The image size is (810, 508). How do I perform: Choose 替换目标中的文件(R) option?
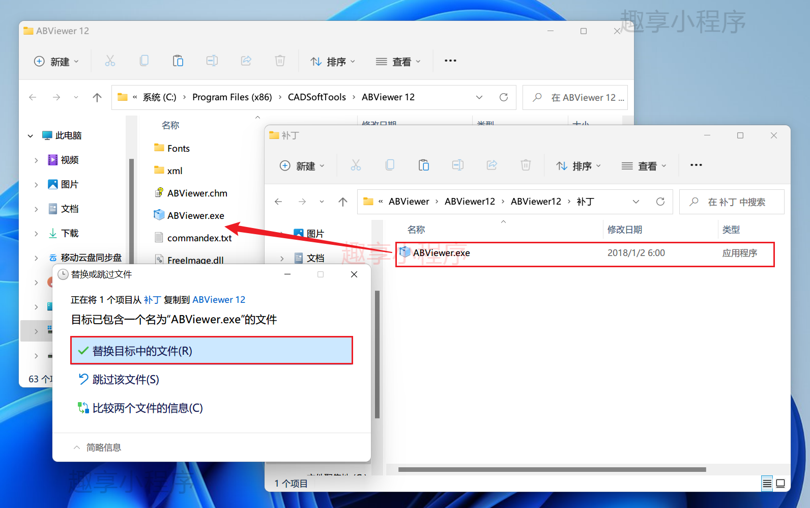212,351
